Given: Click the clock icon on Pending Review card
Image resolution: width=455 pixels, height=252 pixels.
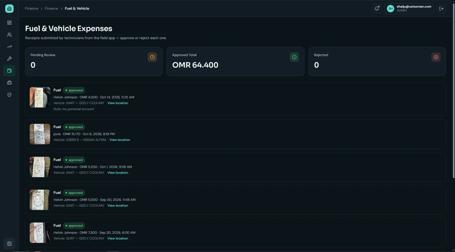Looking at the screenshot, I should 152,57.
